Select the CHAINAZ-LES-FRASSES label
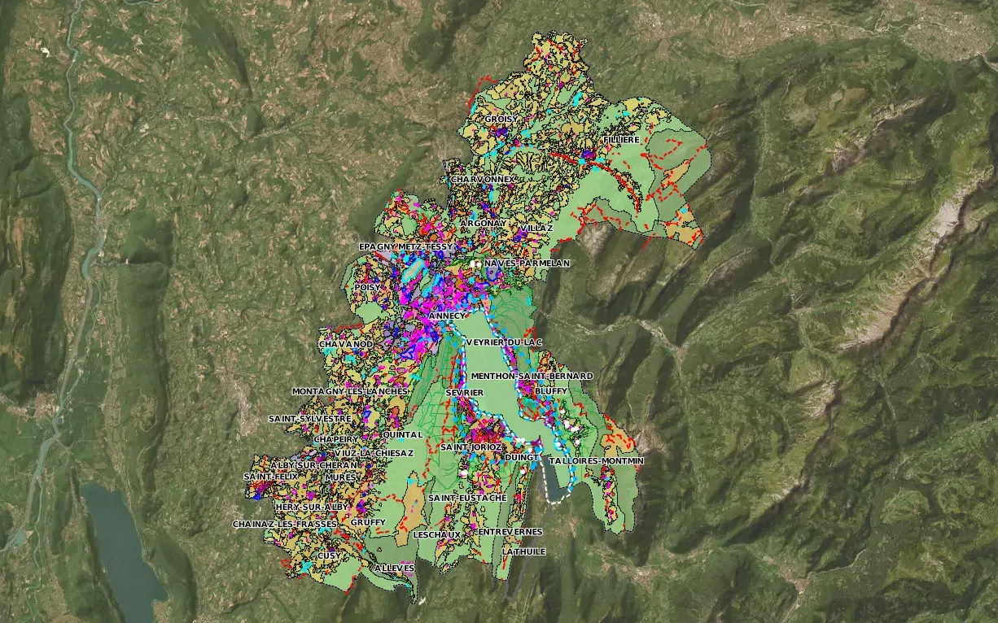This screenshot has width=998, height=623. tap(284, 525)
